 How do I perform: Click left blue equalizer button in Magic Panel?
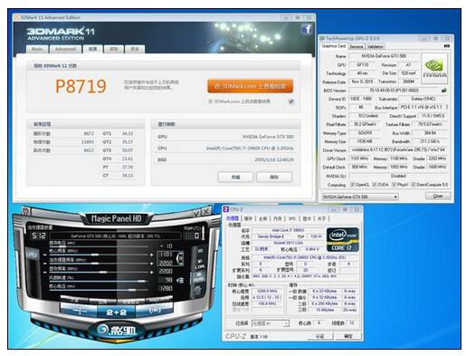click(x=79, y=311)
